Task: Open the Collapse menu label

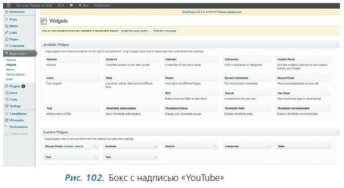Action: (x=19, y=134)
